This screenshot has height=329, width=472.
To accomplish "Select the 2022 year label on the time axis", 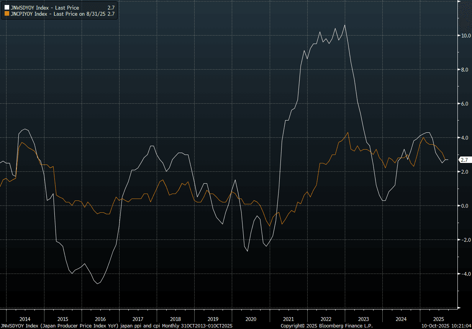I will click(x=326, y=319).
